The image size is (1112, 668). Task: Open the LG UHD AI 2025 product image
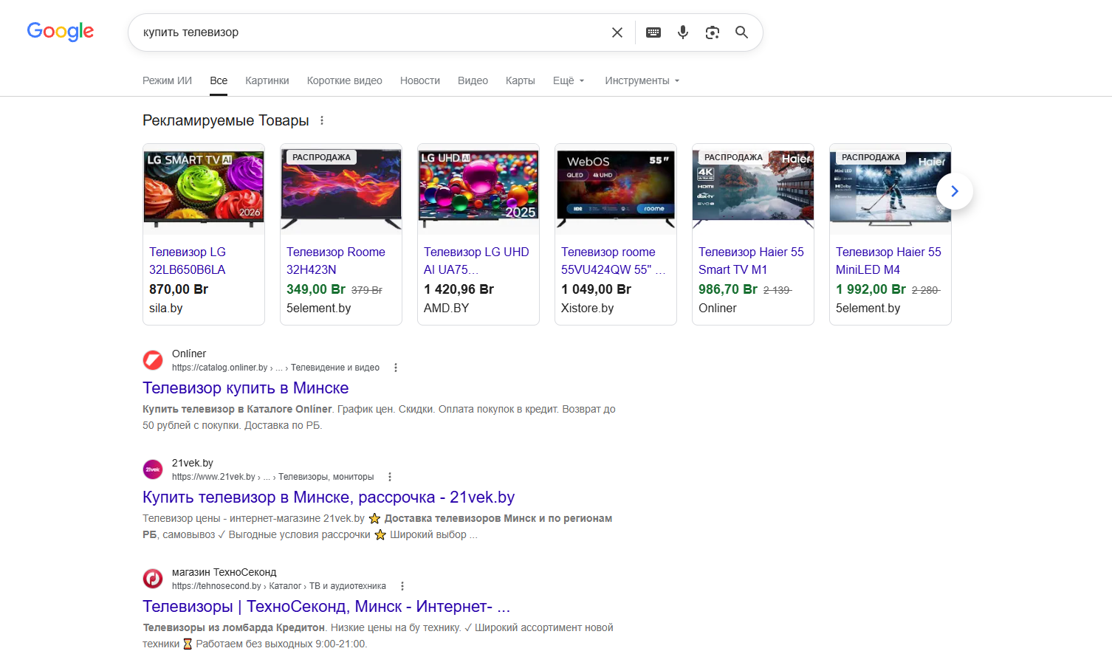click(478, 190)
